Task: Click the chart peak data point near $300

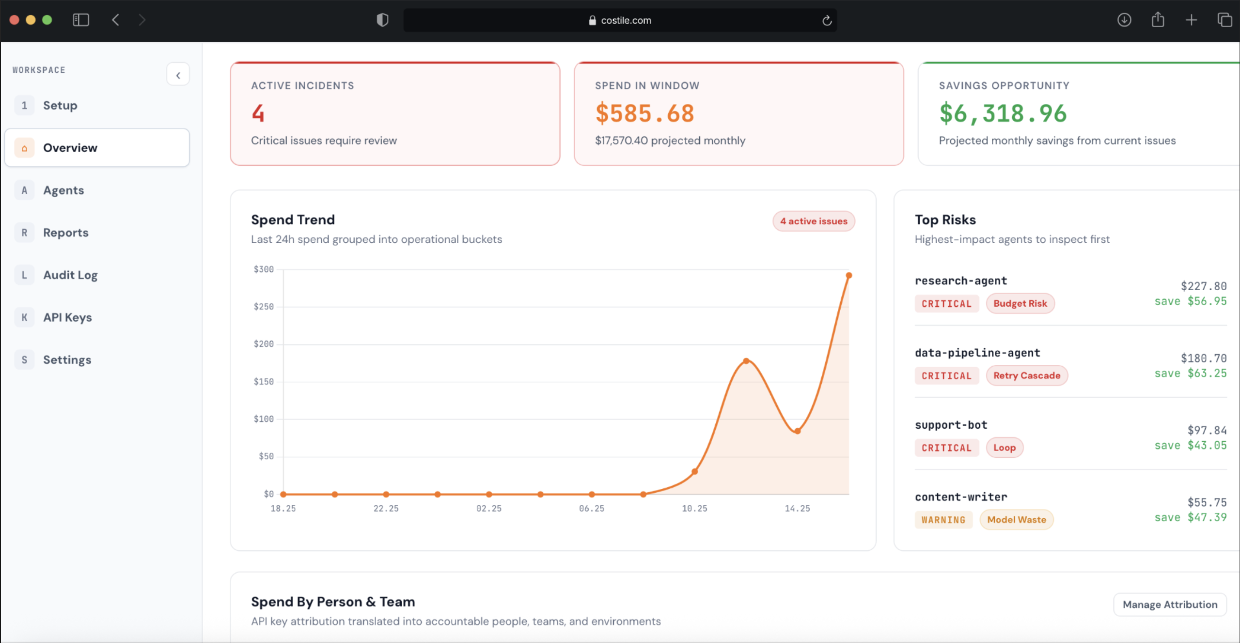Action: coord(849,276)
